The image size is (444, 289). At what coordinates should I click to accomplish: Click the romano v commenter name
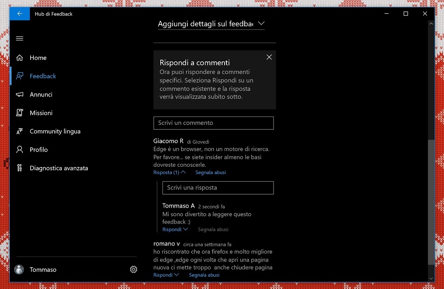point(166,244)
